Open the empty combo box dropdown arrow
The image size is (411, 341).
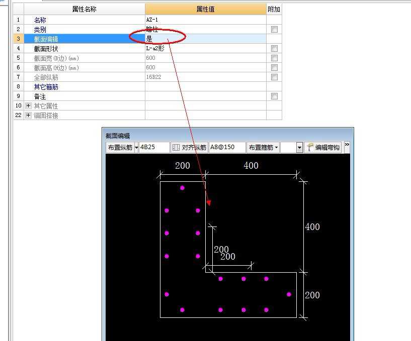click(x=299, y=148)
